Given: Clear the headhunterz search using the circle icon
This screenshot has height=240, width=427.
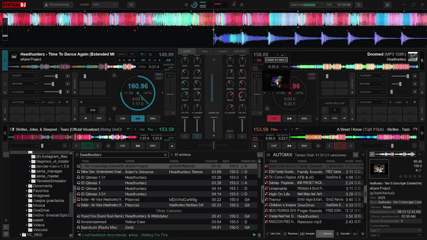Looking at the screenshot, I should coord(165,155).
